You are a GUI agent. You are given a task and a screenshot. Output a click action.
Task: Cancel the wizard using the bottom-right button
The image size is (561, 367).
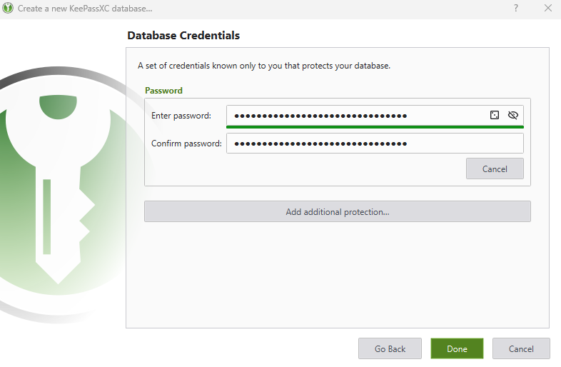(x=521, y=348)
